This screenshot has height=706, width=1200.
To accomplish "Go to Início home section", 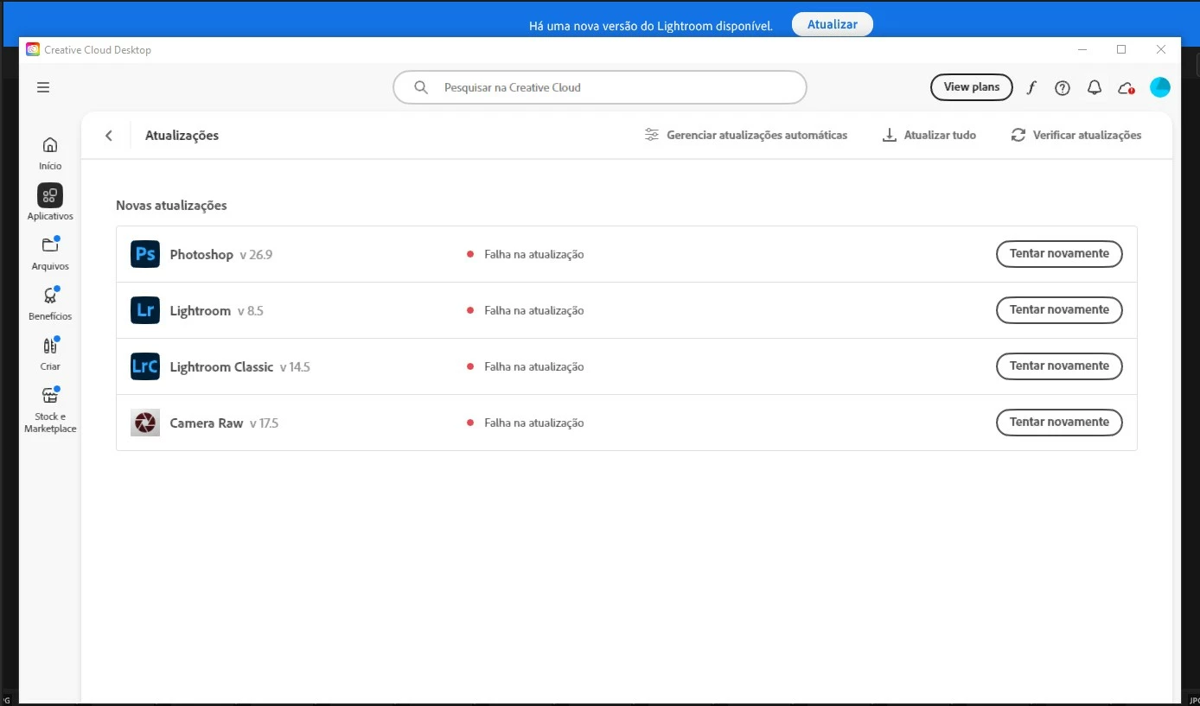I will pos(50,153).
